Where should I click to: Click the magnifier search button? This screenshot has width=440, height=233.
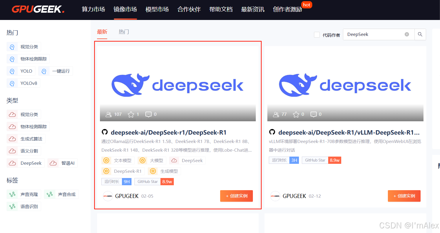point(420,34)
